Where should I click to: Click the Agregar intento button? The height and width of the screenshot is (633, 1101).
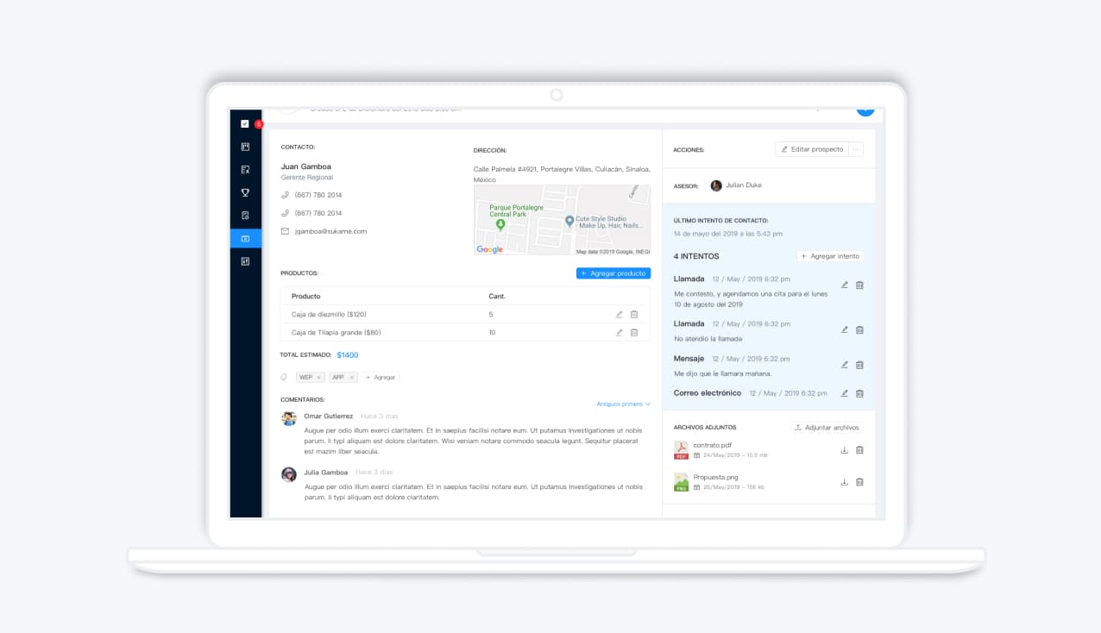point(829,256)
